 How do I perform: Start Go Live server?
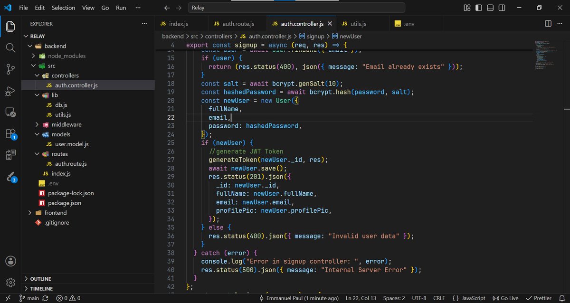tap(505, 298)
